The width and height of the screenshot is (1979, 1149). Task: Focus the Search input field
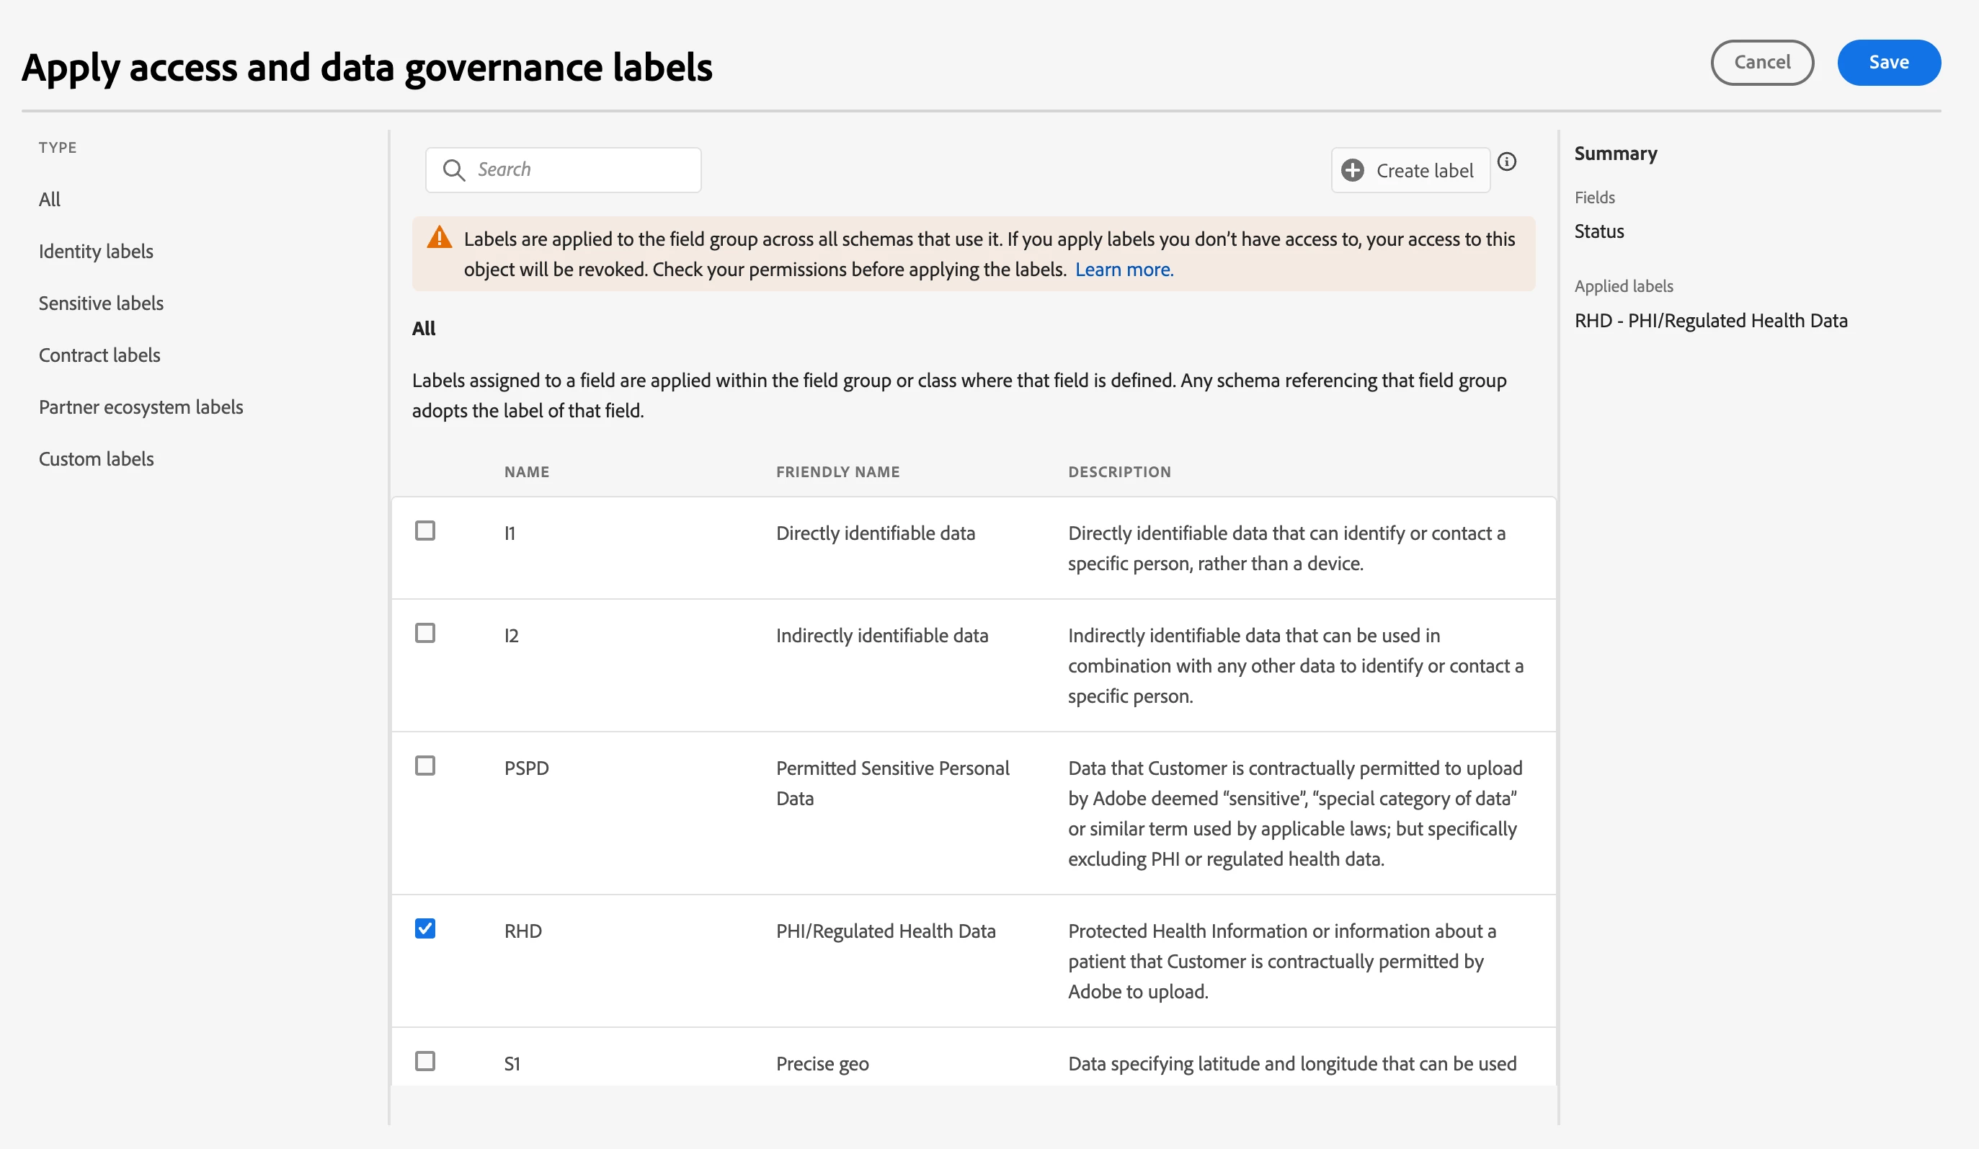coord(581,169)
